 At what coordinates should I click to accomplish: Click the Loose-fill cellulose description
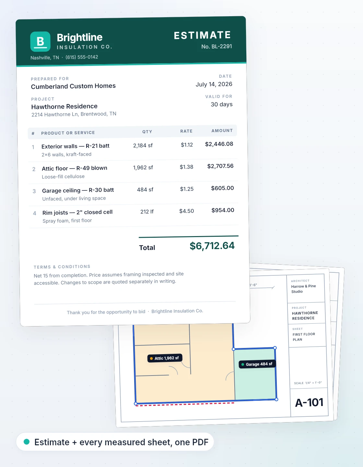[x=63, y=177]
